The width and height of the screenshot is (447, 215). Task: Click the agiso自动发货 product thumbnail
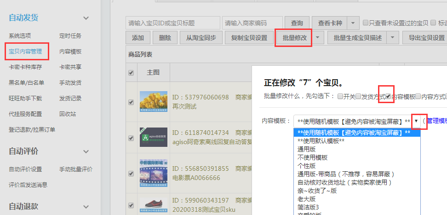point(154,137)
